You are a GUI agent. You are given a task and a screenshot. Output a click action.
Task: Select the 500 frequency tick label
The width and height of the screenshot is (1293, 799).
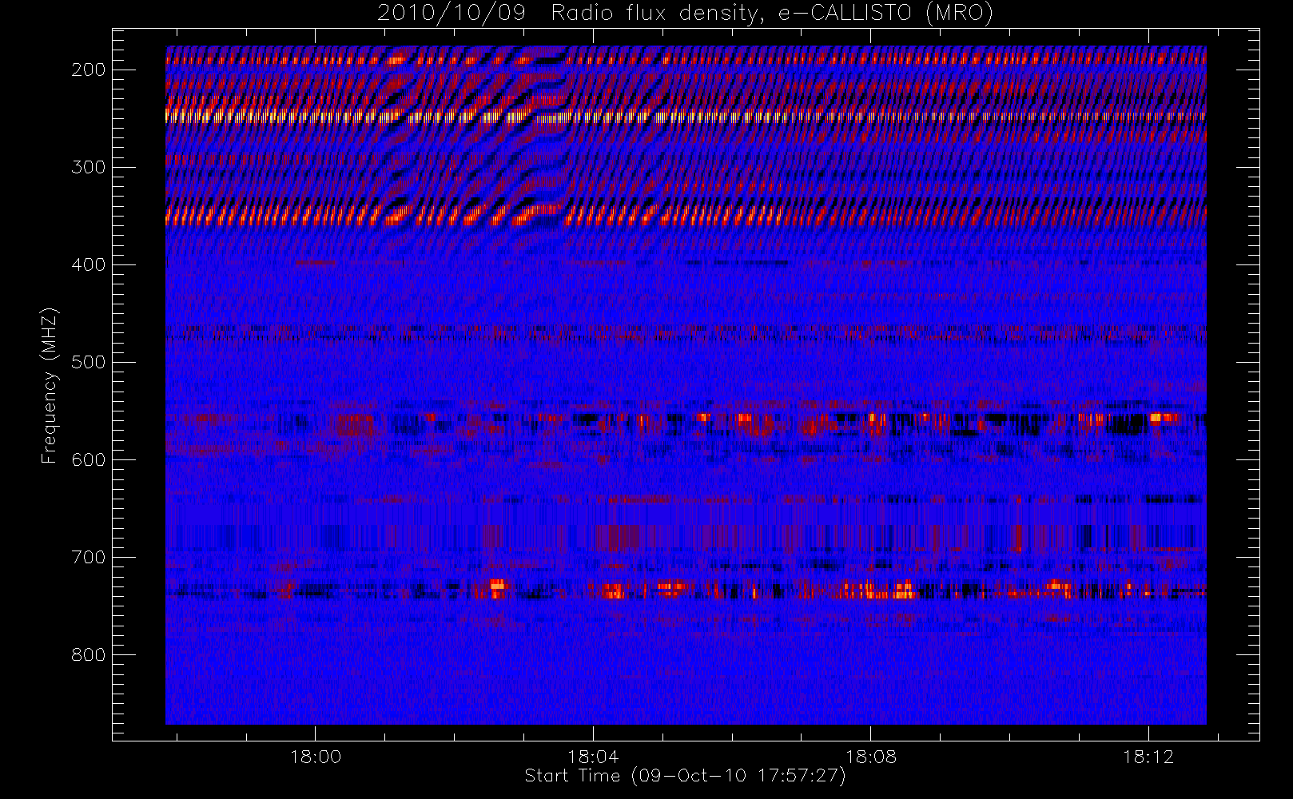click(89, 362)
